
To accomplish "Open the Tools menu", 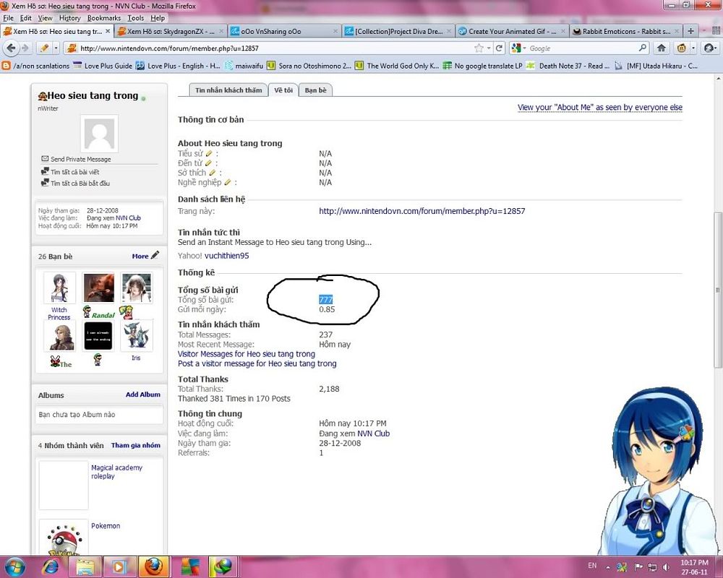I will pos(136,18).
